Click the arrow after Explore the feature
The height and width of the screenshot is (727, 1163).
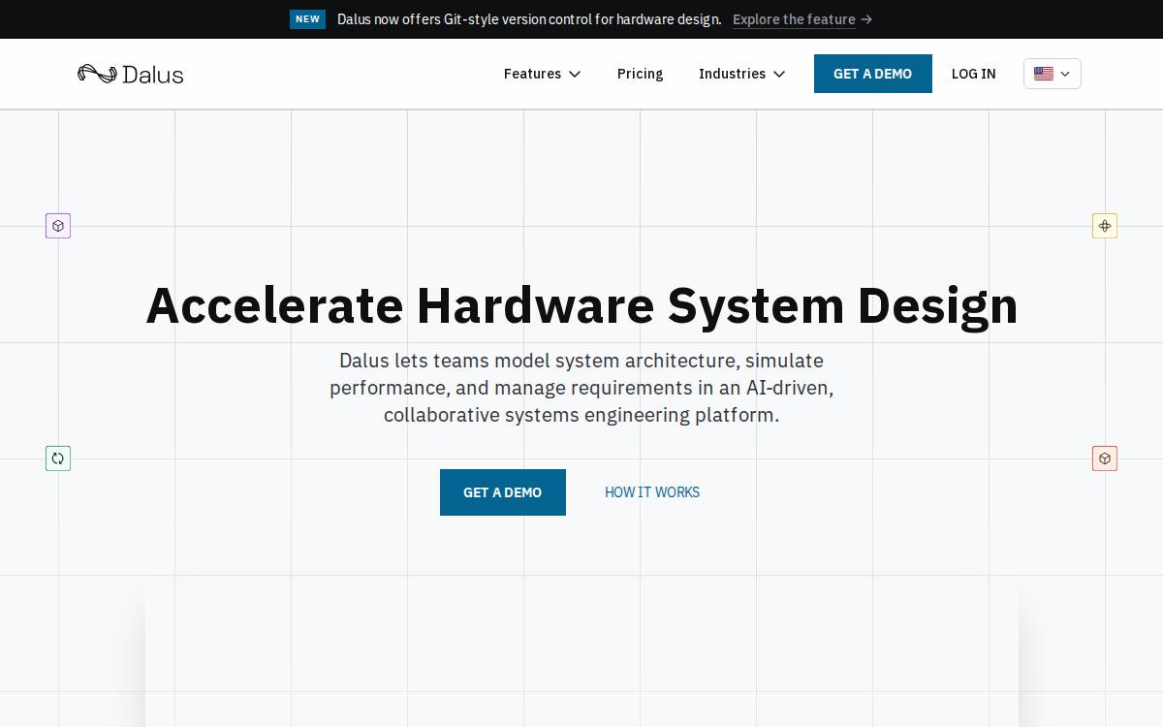tap(866, 19)
